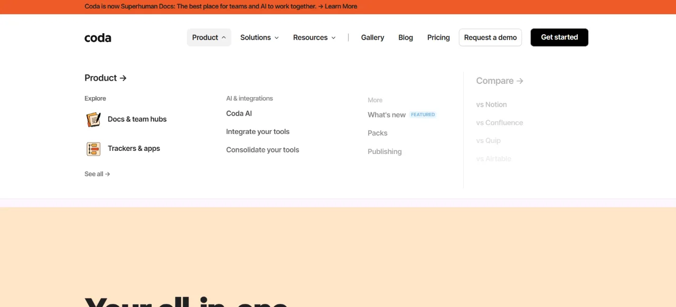Open the Compare heading arrow link
The image size is (676, 307).
[x=500, y=81]
